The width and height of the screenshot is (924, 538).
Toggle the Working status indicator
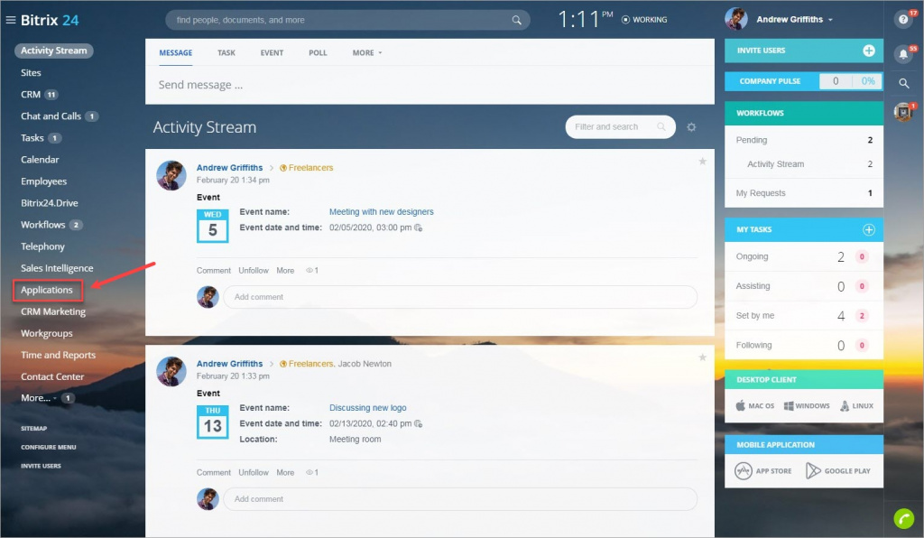(644, 20)
